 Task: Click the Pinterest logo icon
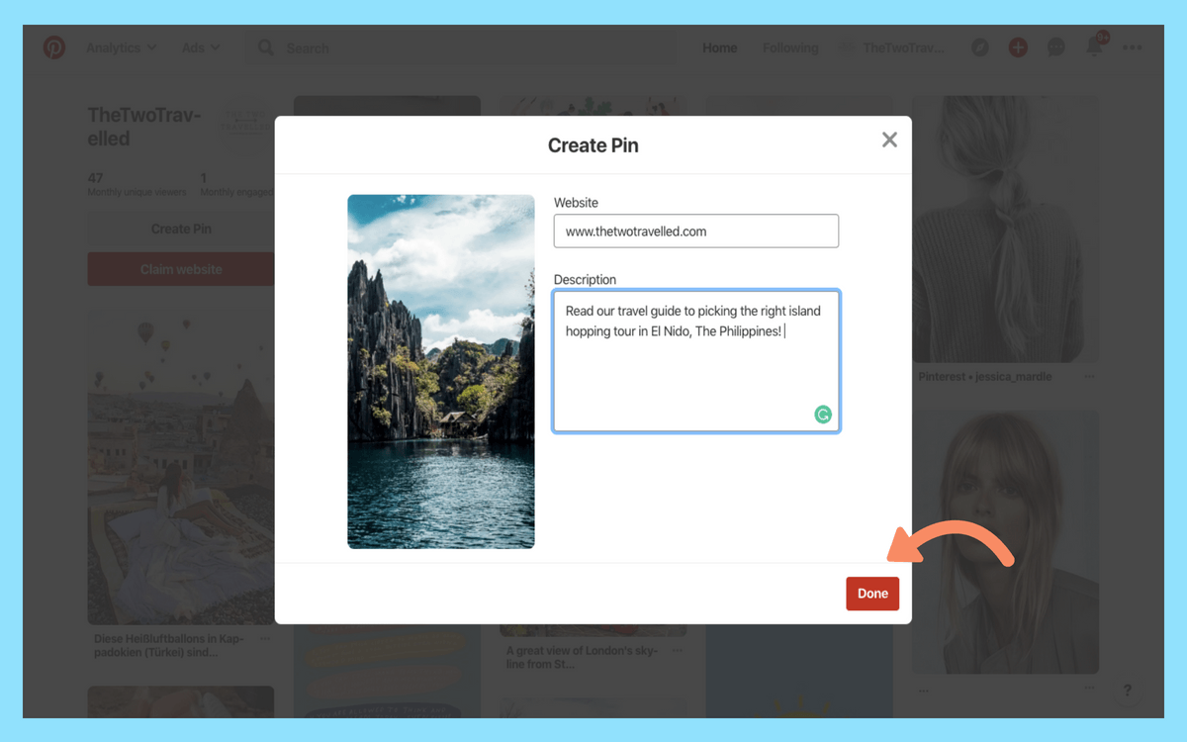pos(54,47)
